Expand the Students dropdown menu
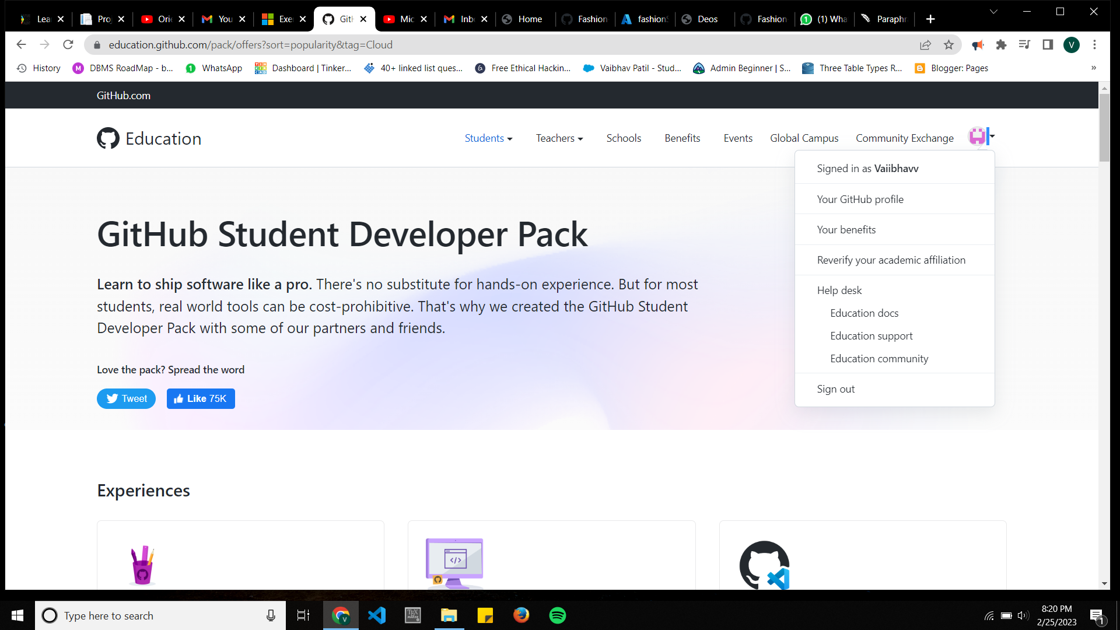Viewport: 1120px width, 630px height. tap(488, 138)
